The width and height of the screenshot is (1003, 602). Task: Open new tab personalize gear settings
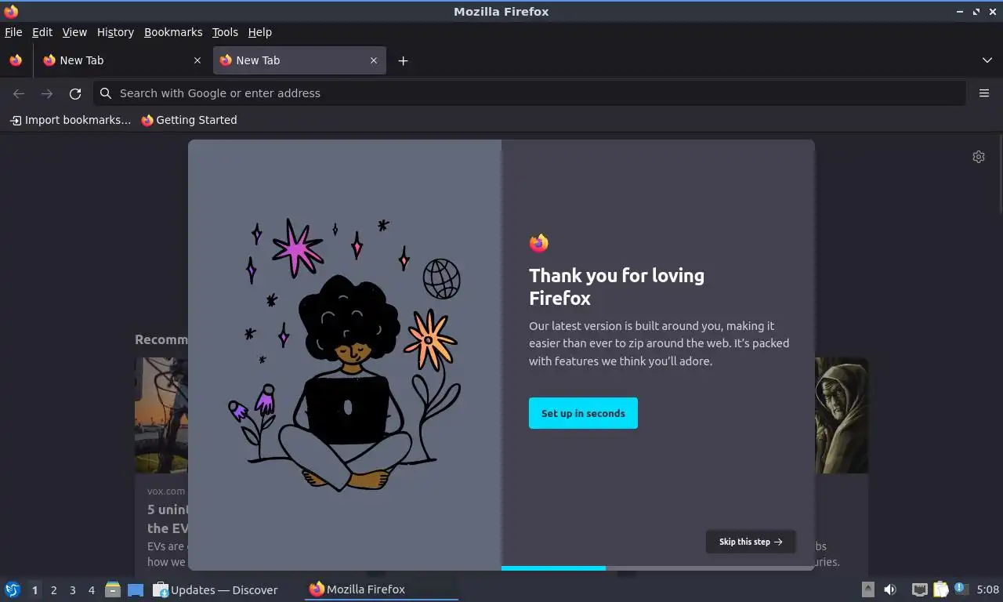pos(979,157)
